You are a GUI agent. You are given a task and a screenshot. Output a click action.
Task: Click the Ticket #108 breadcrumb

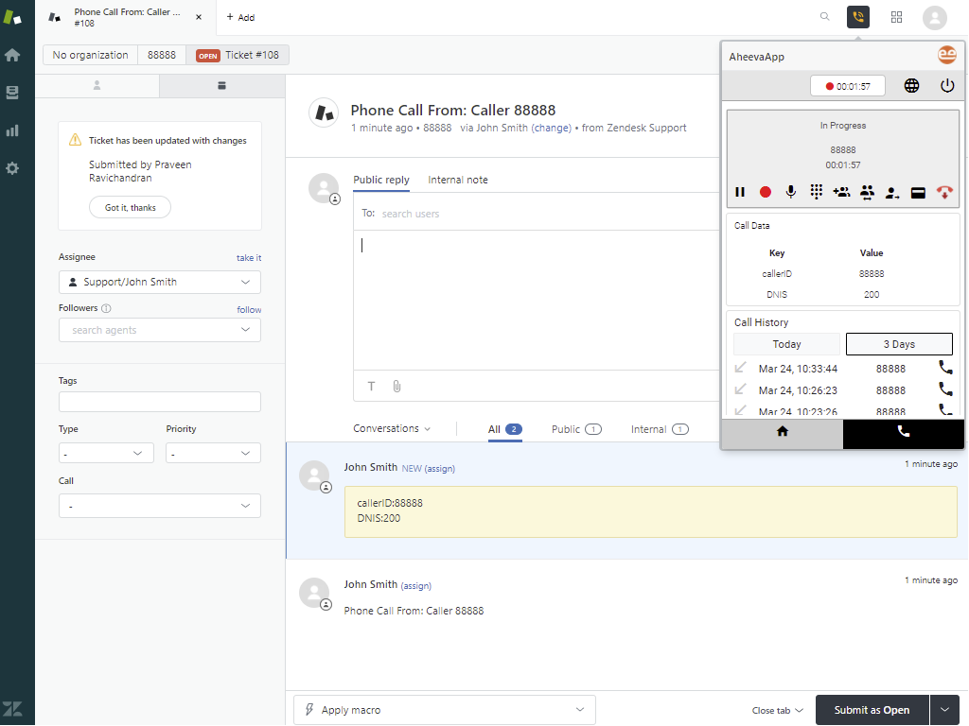pos(238,55)
